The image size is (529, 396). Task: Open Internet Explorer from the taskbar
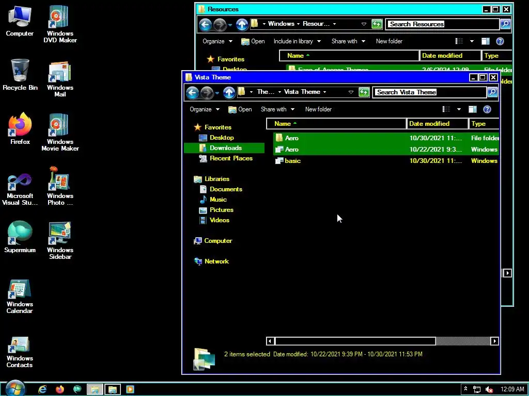(42, 389)
